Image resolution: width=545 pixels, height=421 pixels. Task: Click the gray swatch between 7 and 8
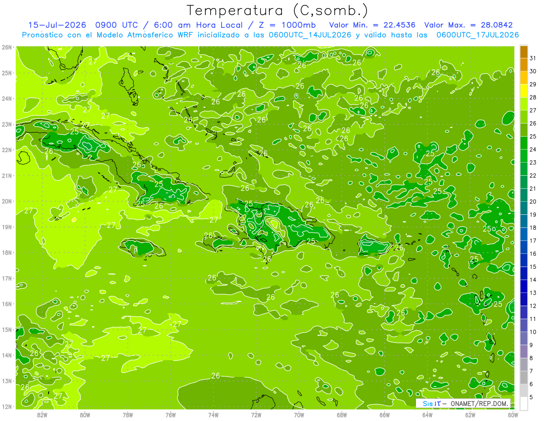pos(524,364)
